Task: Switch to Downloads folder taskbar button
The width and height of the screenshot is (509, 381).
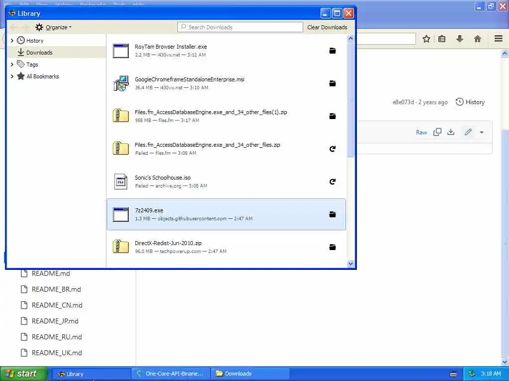Action: click(250, 374)
